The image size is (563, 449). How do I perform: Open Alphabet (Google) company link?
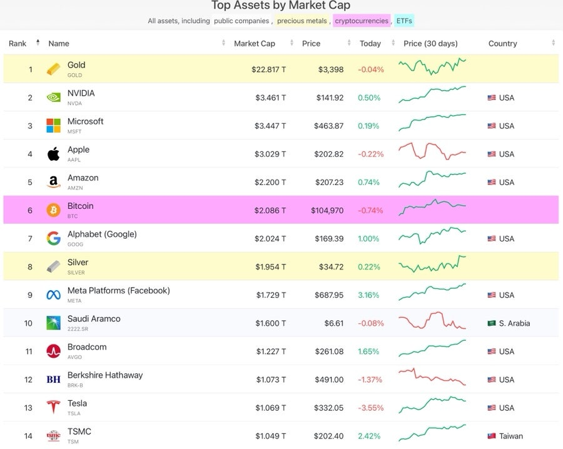(102, 234)
